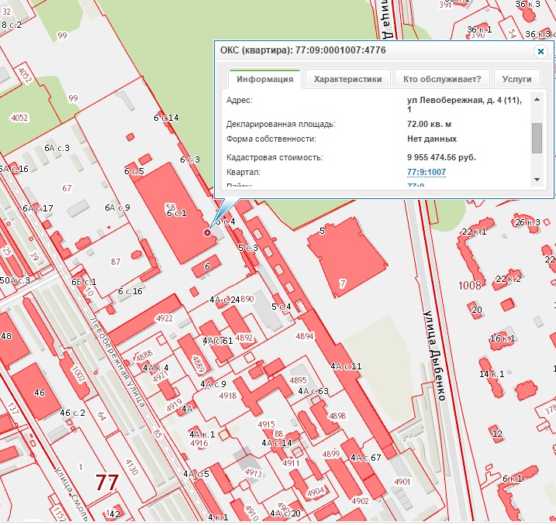
Task: Select the Услуги tab
Action: [x=516, y=79]
